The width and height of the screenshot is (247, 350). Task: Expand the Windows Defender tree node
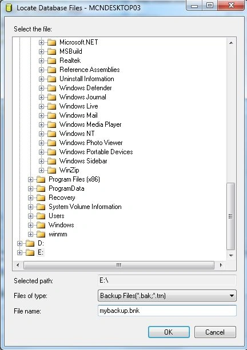(41, 88)
